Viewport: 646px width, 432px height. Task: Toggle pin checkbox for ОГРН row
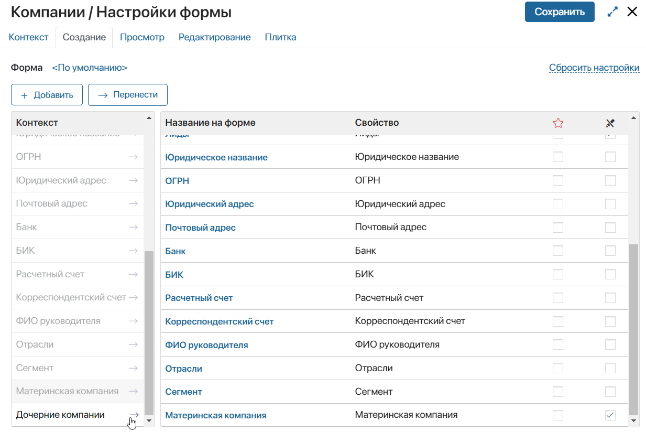click(x=610, y=180)
